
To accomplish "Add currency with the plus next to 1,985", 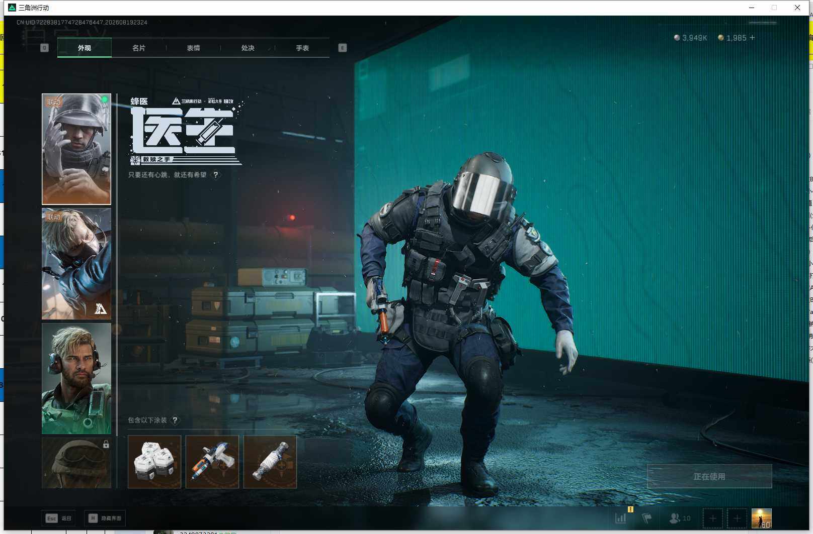I will pyautogui.click(x=752, y=38).
